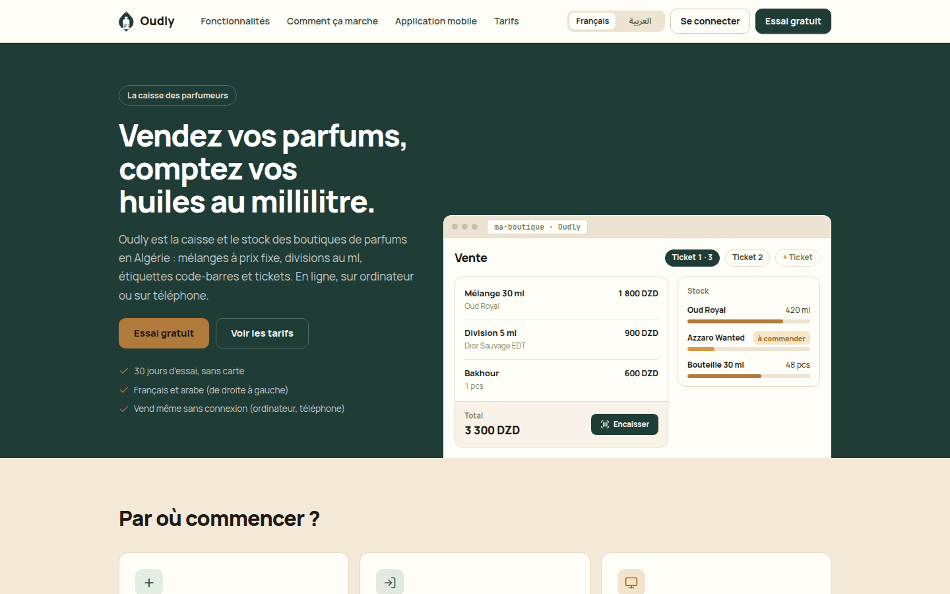Click the La caisse des parfumeurs badge
The height and width of the screenshot is (594, 950).
[177, 96]
